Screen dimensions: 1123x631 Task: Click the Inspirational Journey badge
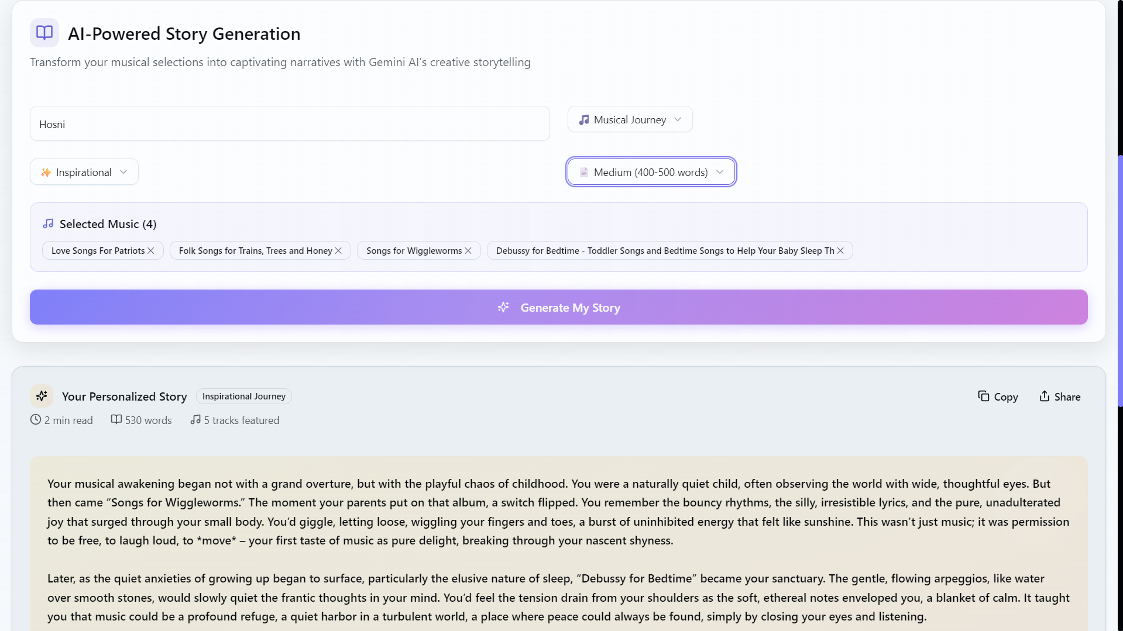(243, 396)
